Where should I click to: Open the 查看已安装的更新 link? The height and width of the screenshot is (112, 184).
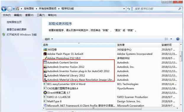pos(17,30)
